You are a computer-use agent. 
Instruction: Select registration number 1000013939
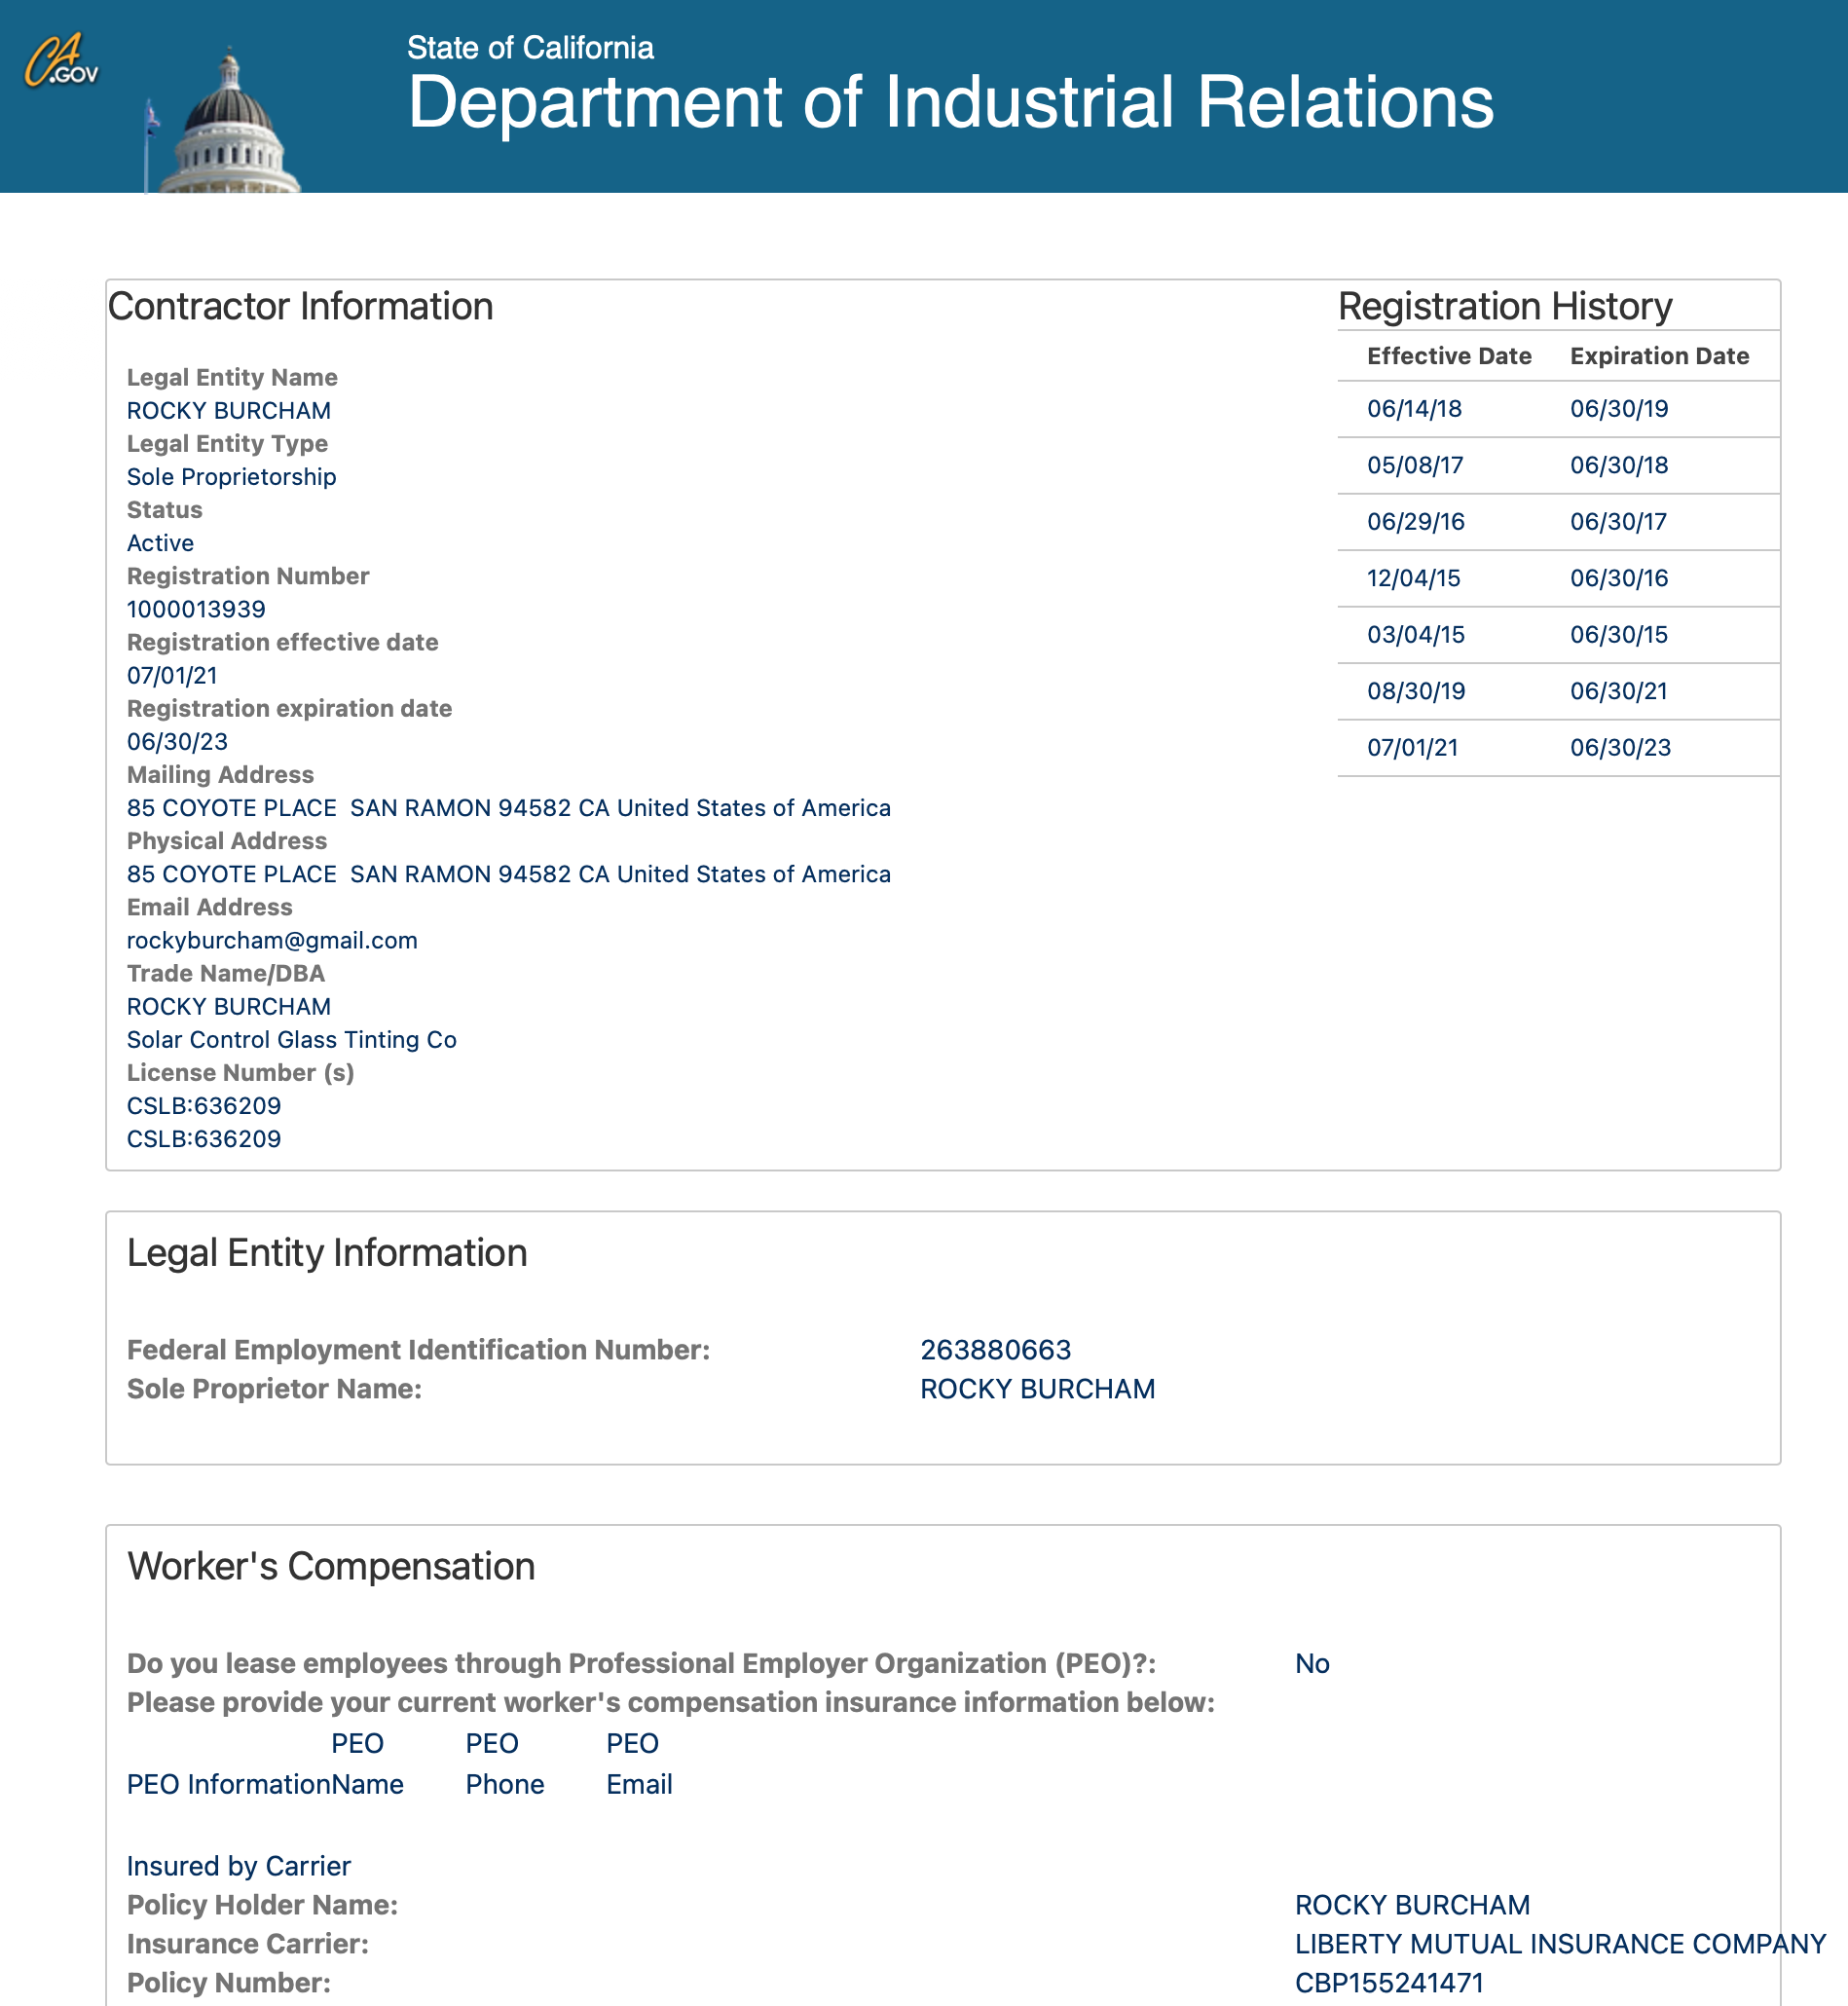pos(196,609)
